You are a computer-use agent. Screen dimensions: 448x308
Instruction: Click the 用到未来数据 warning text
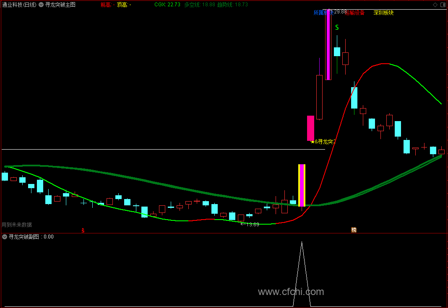pos(17,225)
